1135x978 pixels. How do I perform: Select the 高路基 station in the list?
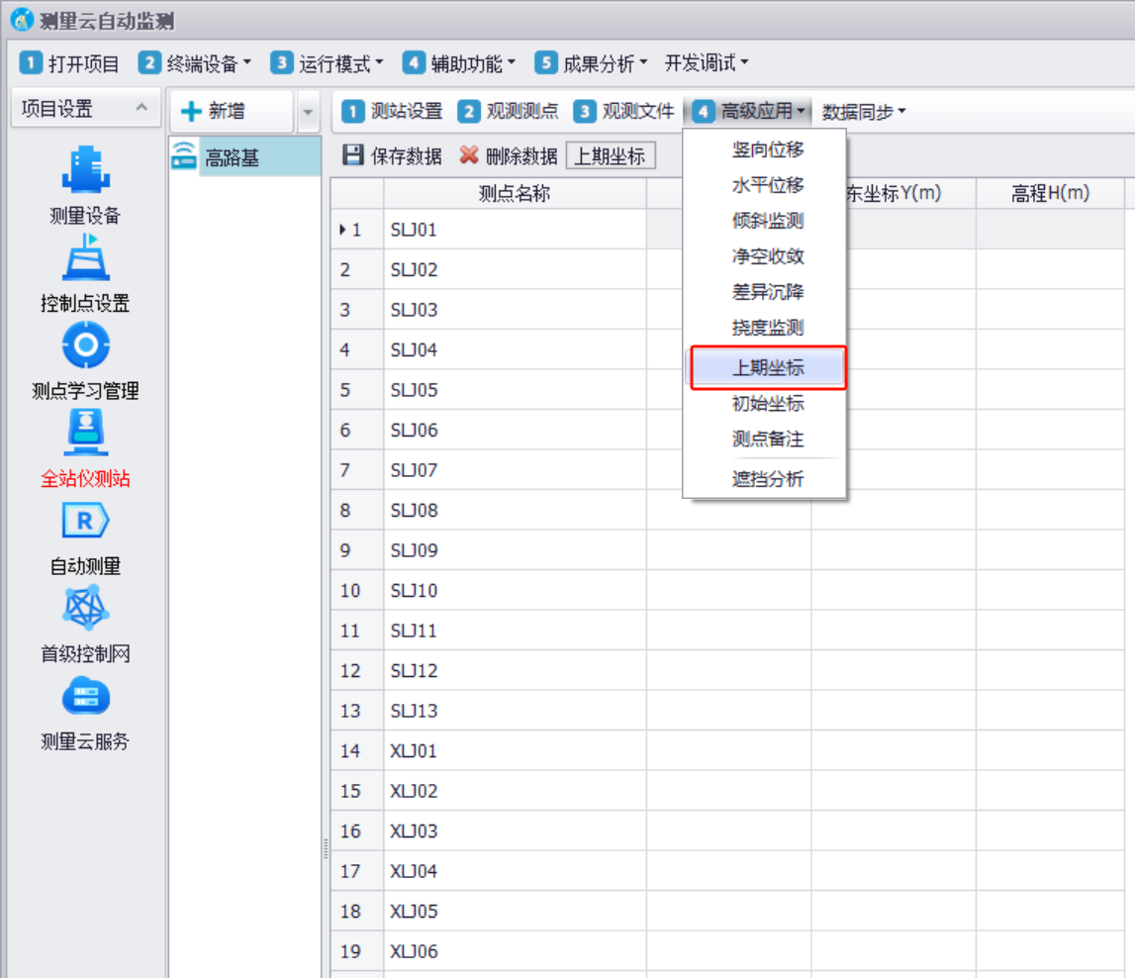pos(233,156)
